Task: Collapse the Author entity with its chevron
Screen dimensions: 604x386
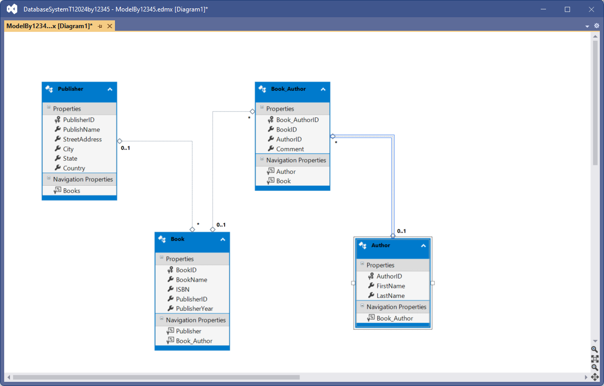Action: (423, 246)
